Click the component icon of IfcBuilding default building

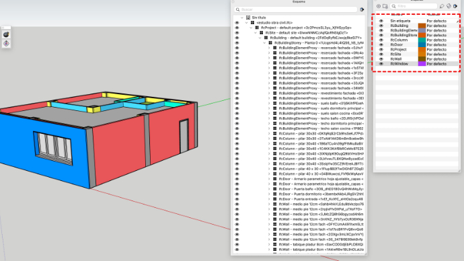[266, 38]
